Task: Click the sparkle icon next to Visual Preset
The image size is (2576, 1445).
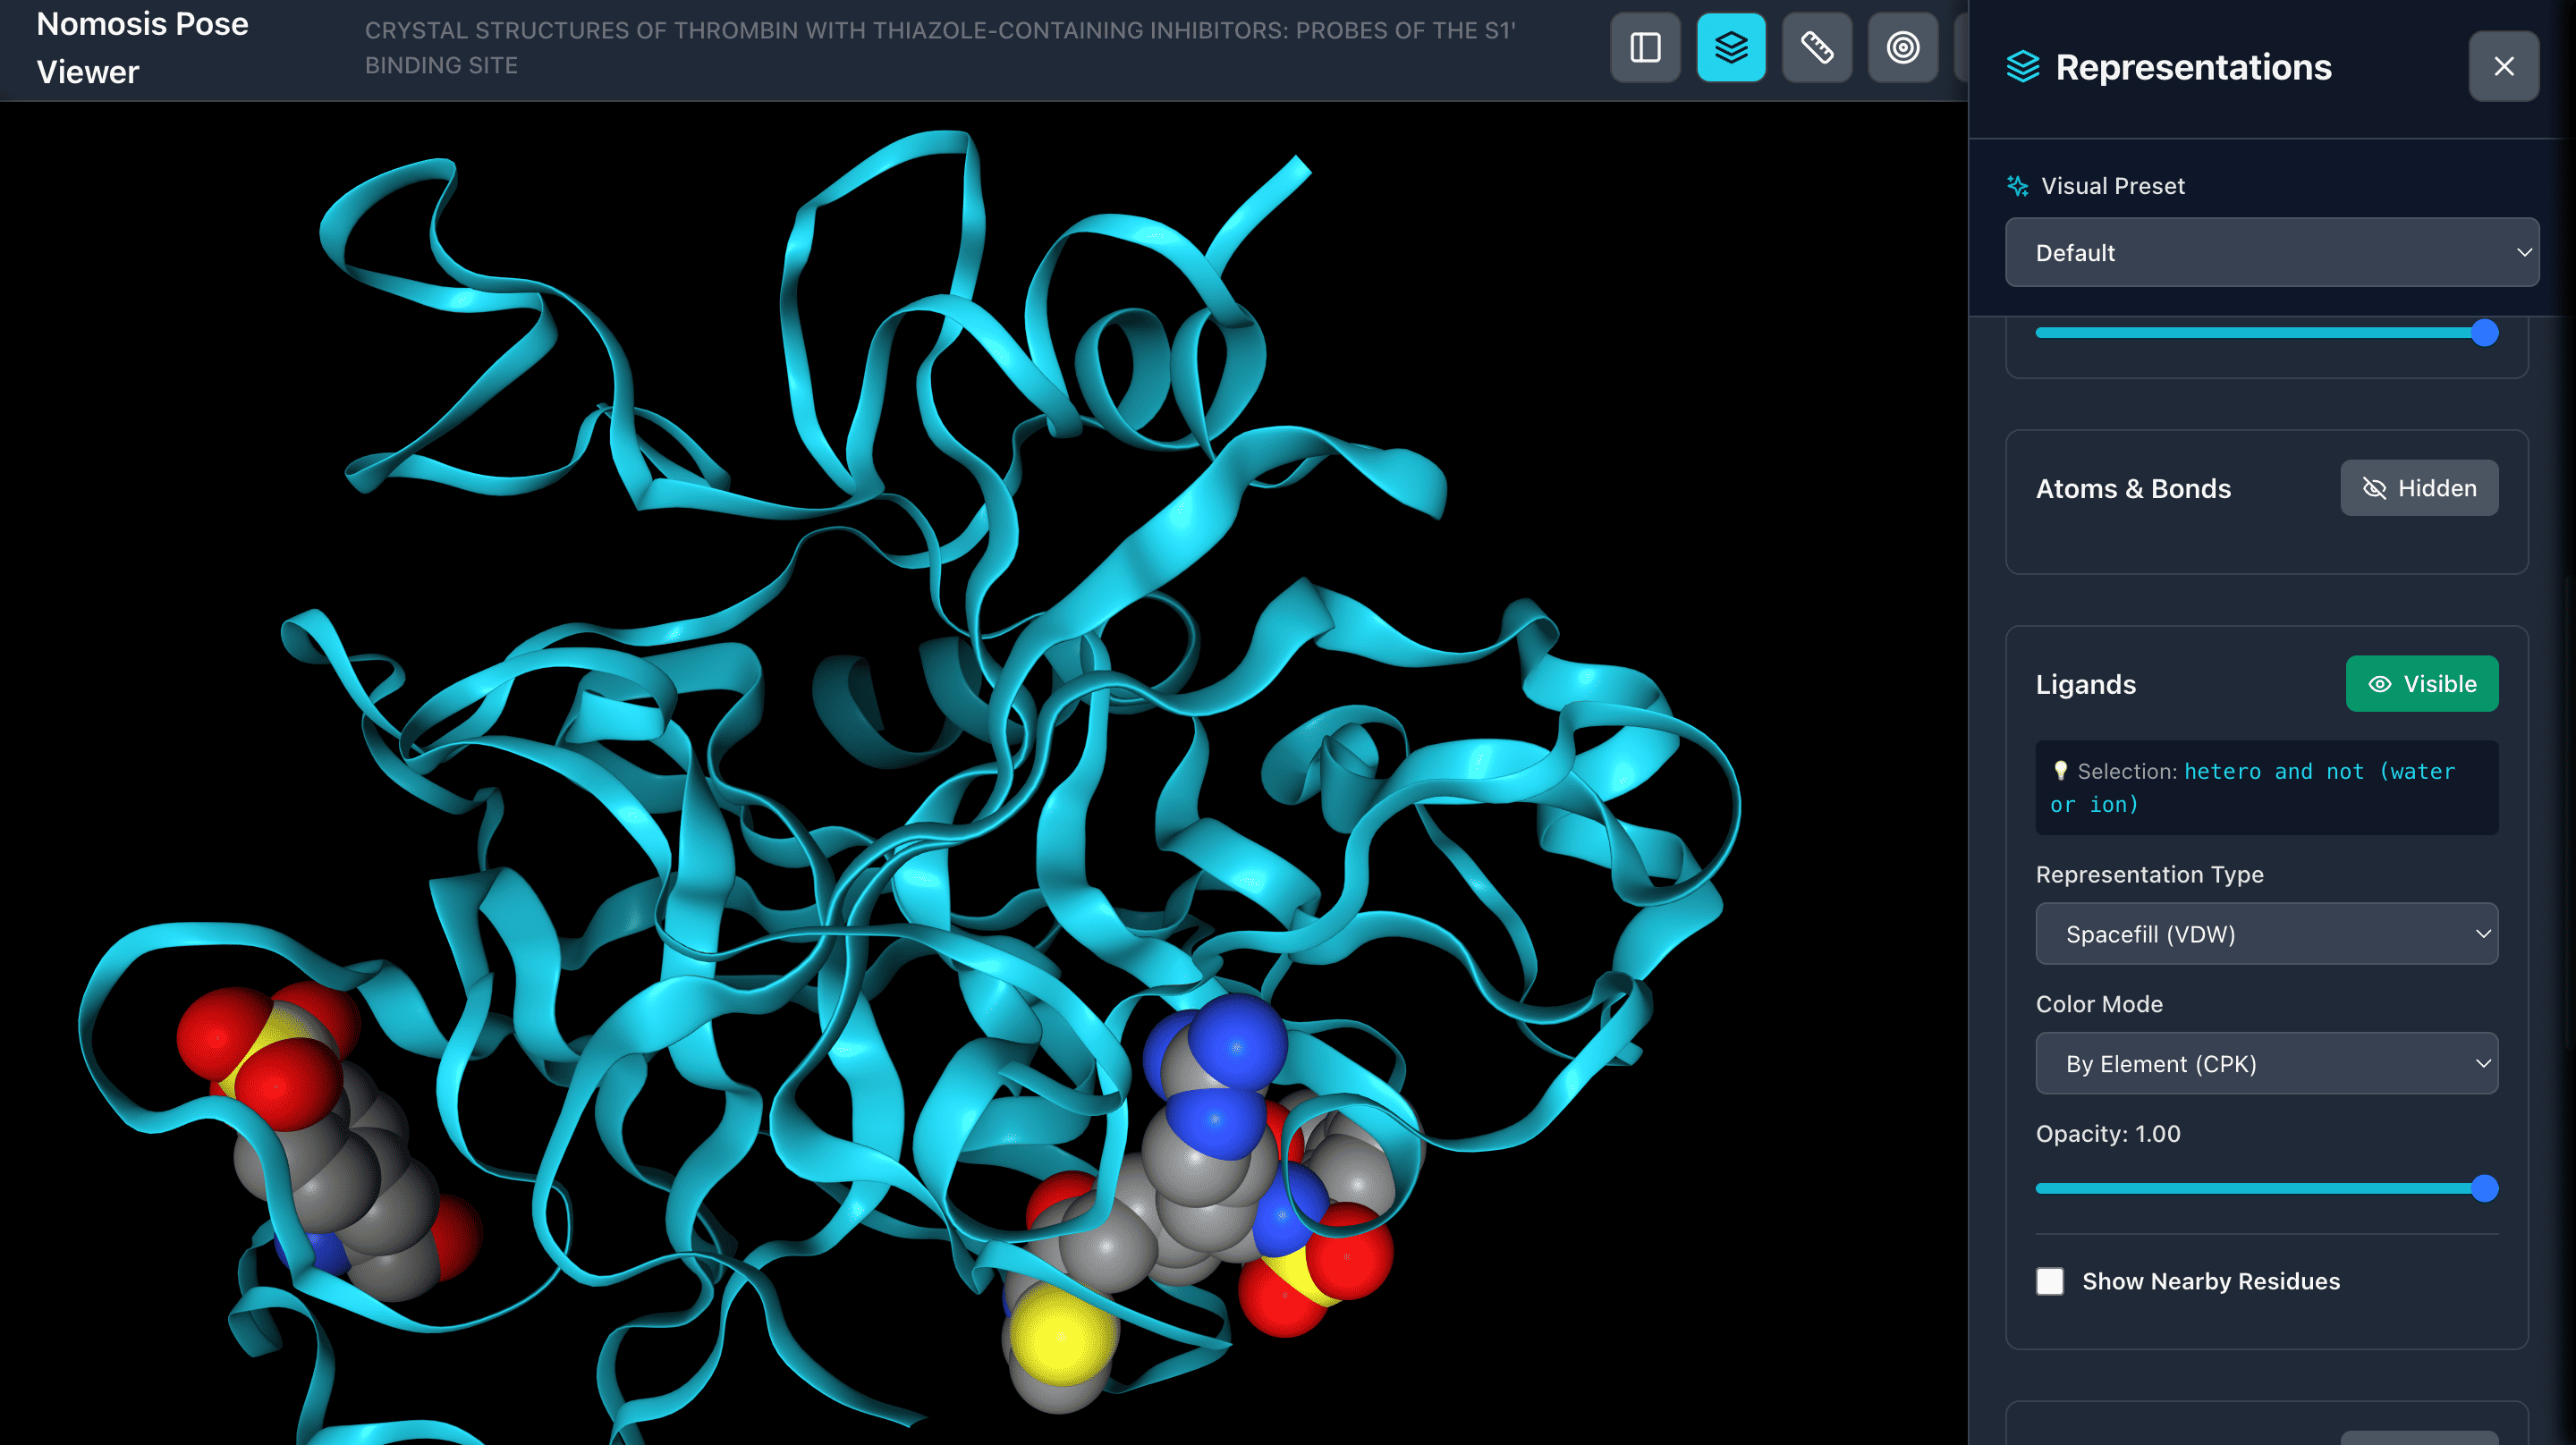Action: click(x=2017, y=186)
